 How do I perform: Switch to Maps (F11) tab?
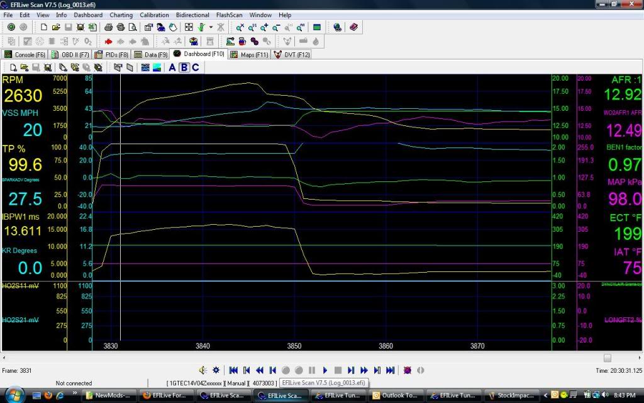249,54
